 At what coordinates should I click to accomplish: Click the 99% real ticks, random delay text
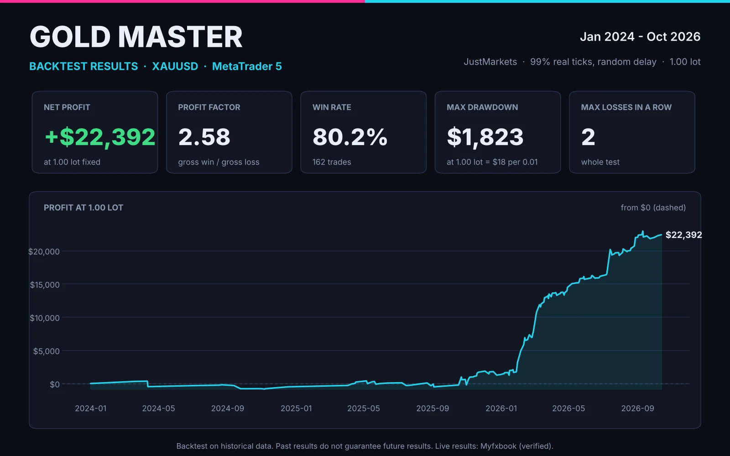(x=593, y=62)
